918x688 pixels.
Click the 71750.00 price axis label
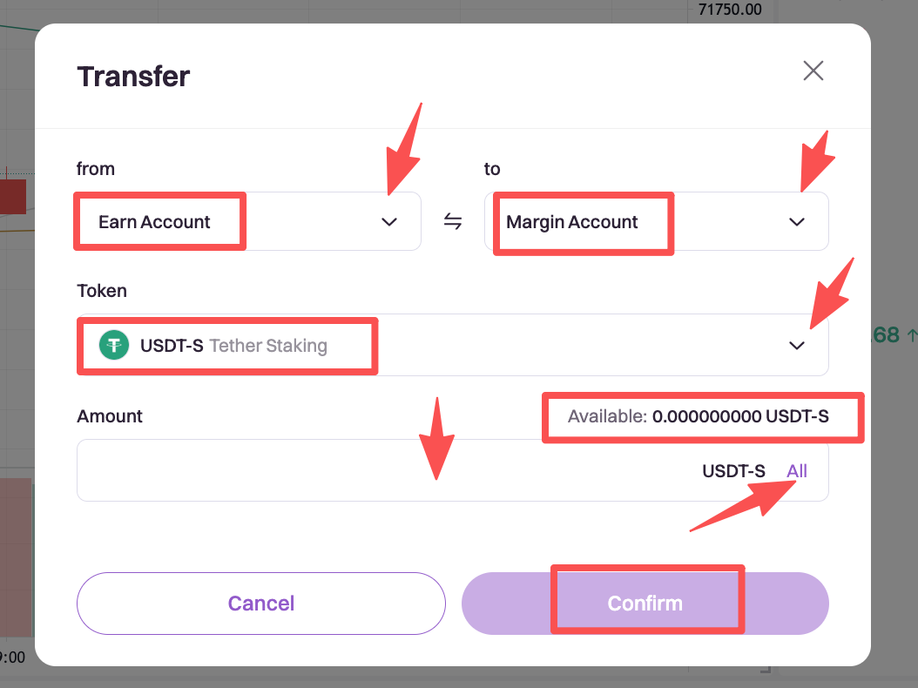pos(730,10)
